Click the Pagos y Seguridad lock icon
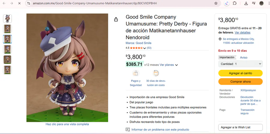 point(136,73)
